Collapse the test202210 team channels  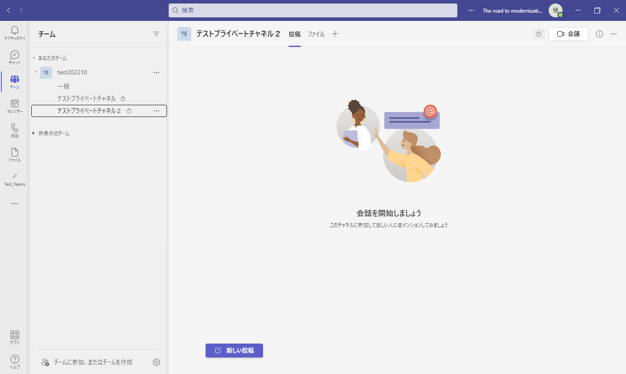pyautogui.click(x=36, y=72)
